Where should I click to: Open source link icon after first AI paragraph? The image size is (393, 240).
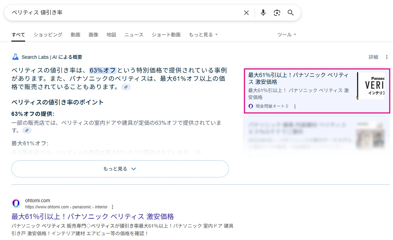126,87
